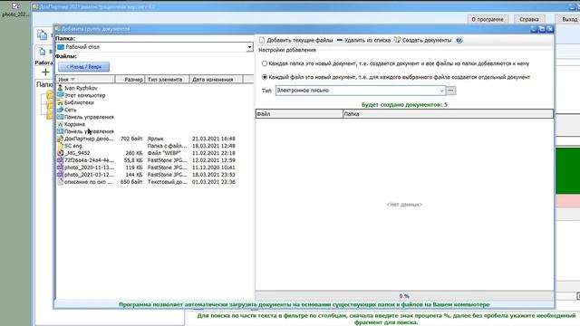The height and width of the screenshot is (326, 580).
Task: Click the ellipsis button next to Тип
Action: pos(450,91)
